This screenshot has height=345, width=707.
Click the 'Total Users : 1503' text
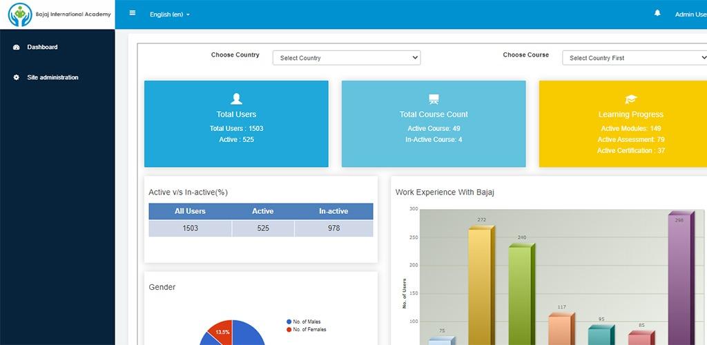tap(236, 128)
